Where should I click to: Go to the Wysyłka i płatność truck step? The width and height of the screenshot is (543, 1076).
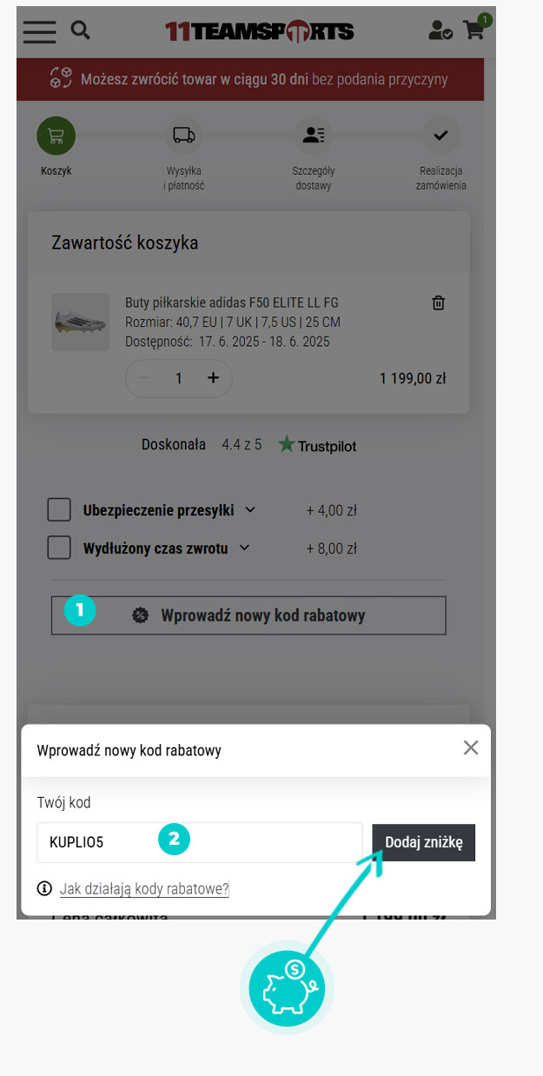[183, 136]
